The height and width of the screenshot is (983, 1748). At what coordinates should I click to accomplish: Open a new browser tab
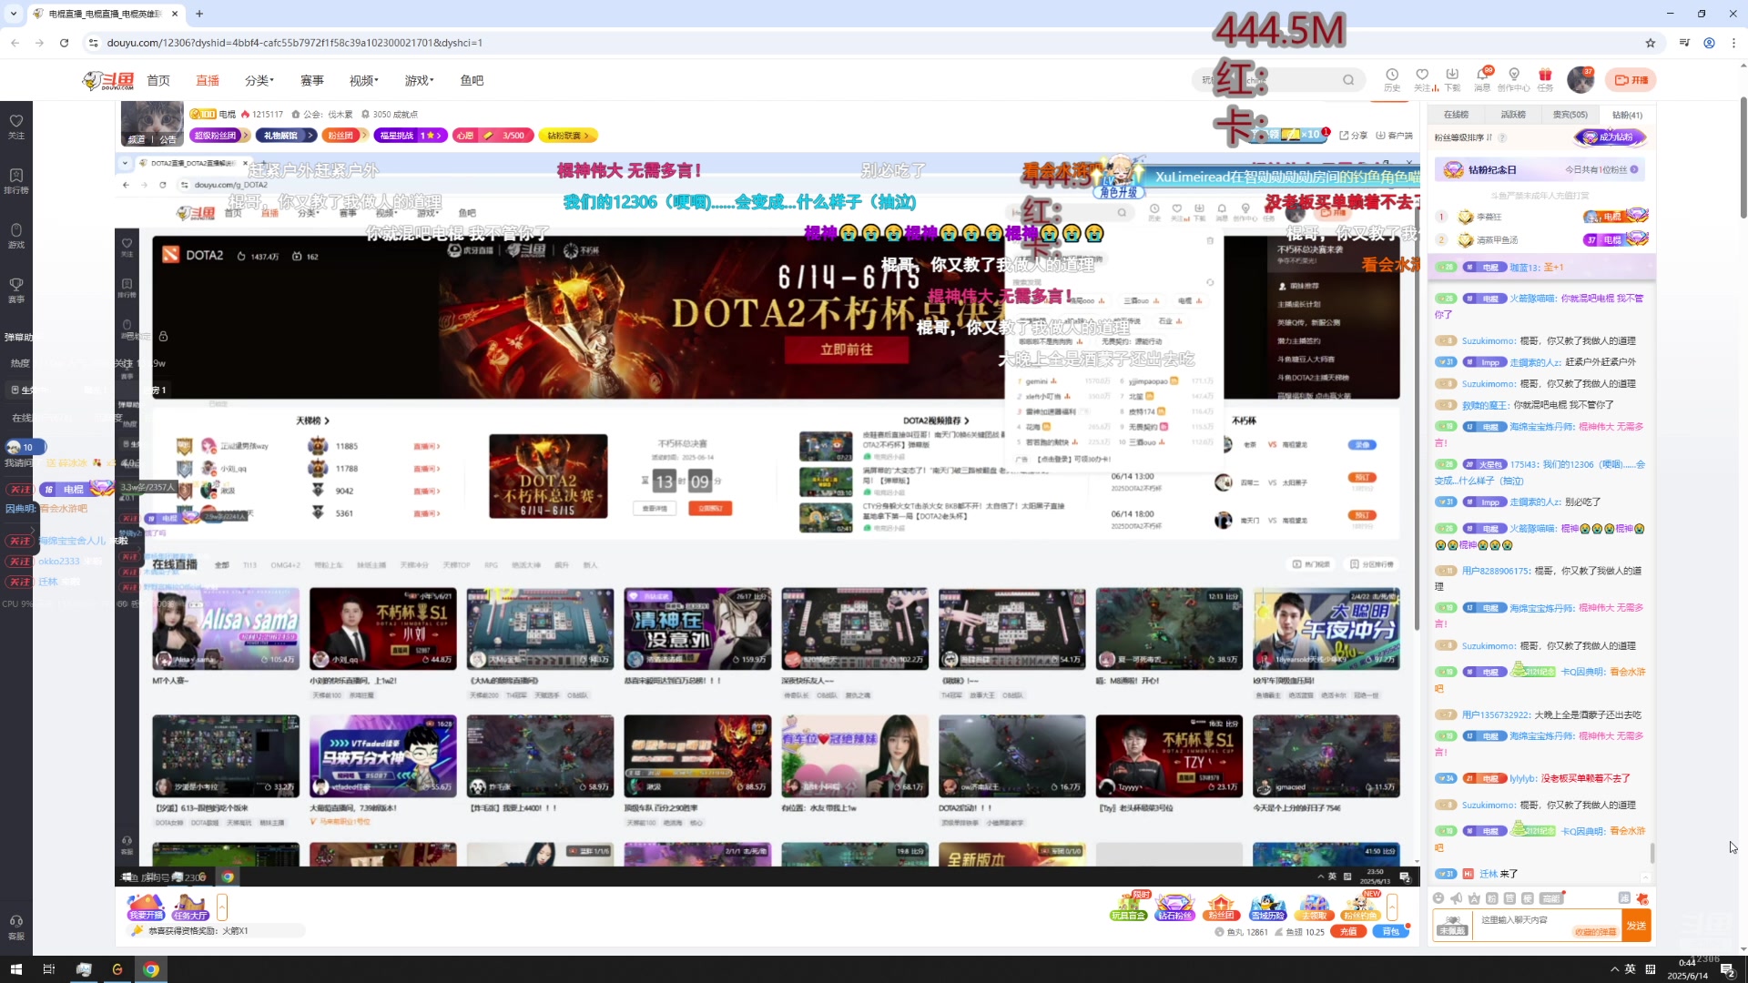coord(199,14)
